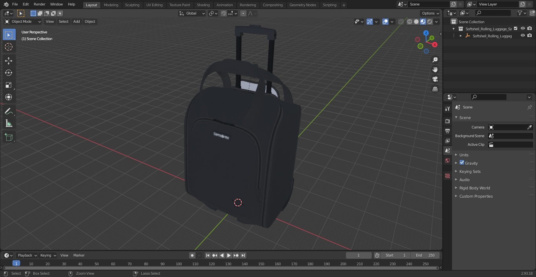The image size is (536, 277).
Task: Play the animation forward
Action: pyautogui.click(x=229, y=255)
